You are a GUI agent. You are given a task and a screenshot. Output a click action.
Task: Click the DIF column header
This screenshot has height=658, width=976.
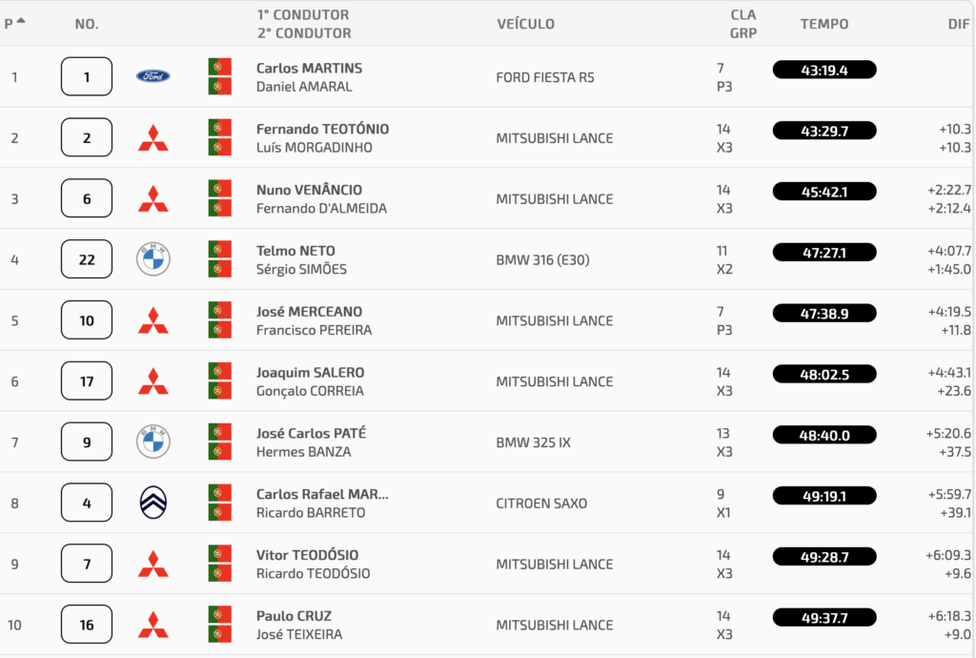959,24
